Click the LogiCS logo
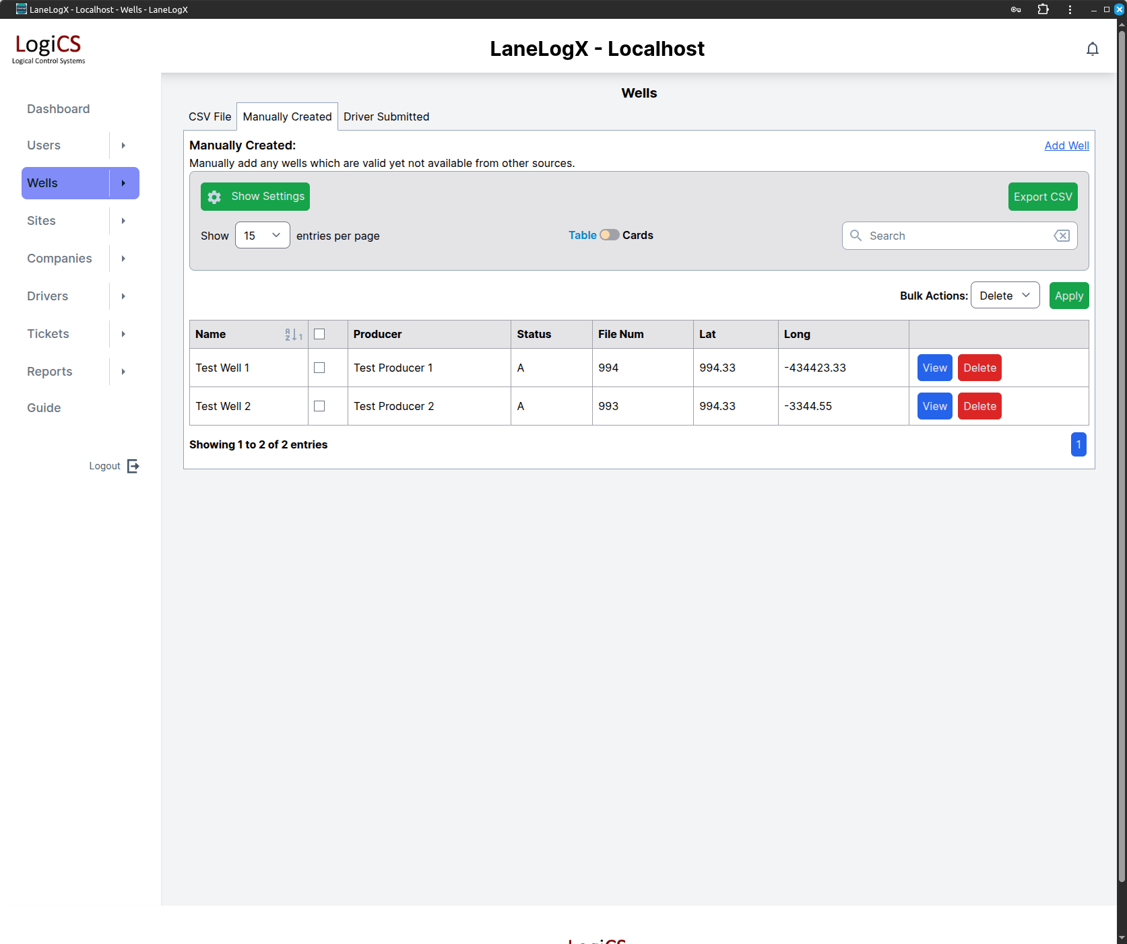The height and width of the screenshot is (944, 1127). pos(49,48)
